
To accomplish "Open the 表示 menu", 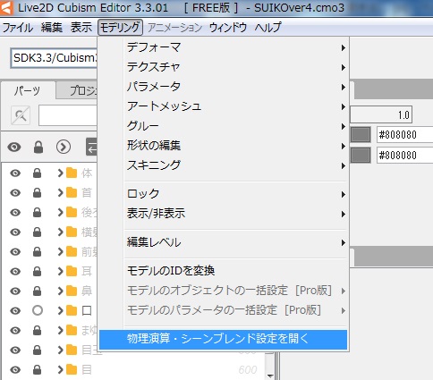I will point(81,28).
